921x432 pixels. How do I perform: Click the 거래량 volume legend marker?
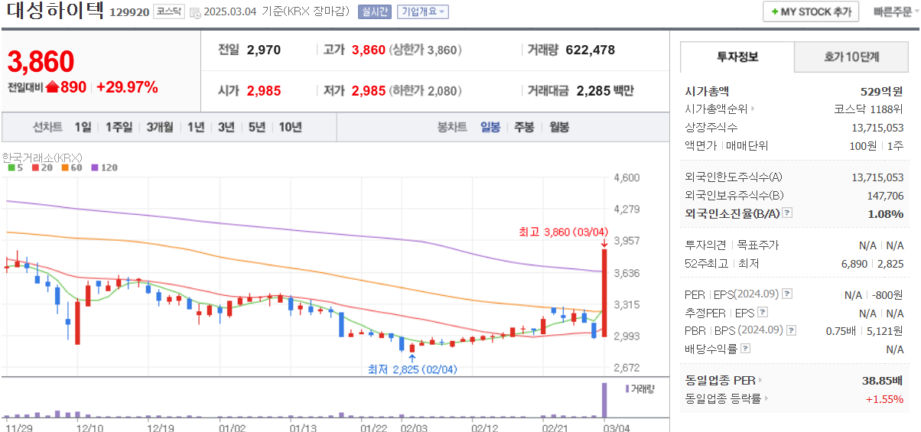pos(627,389)
